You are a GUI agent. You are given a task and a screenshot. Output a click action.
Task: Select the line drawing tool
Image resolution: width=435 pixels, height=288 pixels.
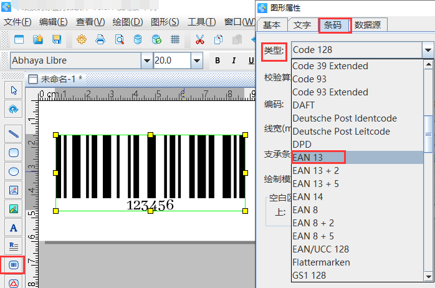coord(14,134)
